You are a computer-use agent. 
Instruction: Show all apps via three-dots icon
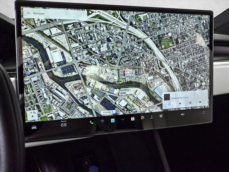[x=123, y=120]
